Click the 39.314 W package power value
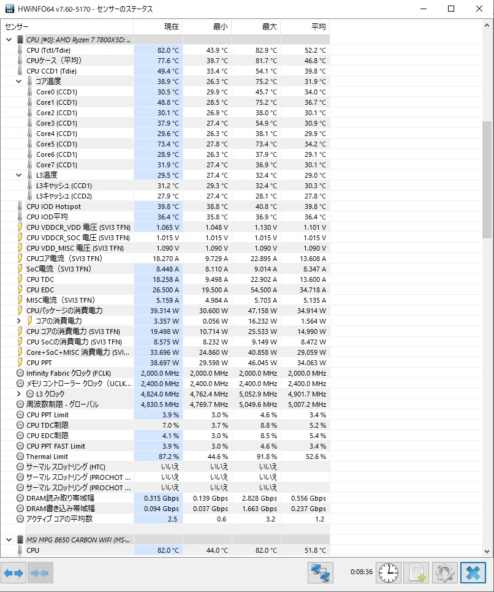This screenshot has width=494, height=592. tap(166, 311)
